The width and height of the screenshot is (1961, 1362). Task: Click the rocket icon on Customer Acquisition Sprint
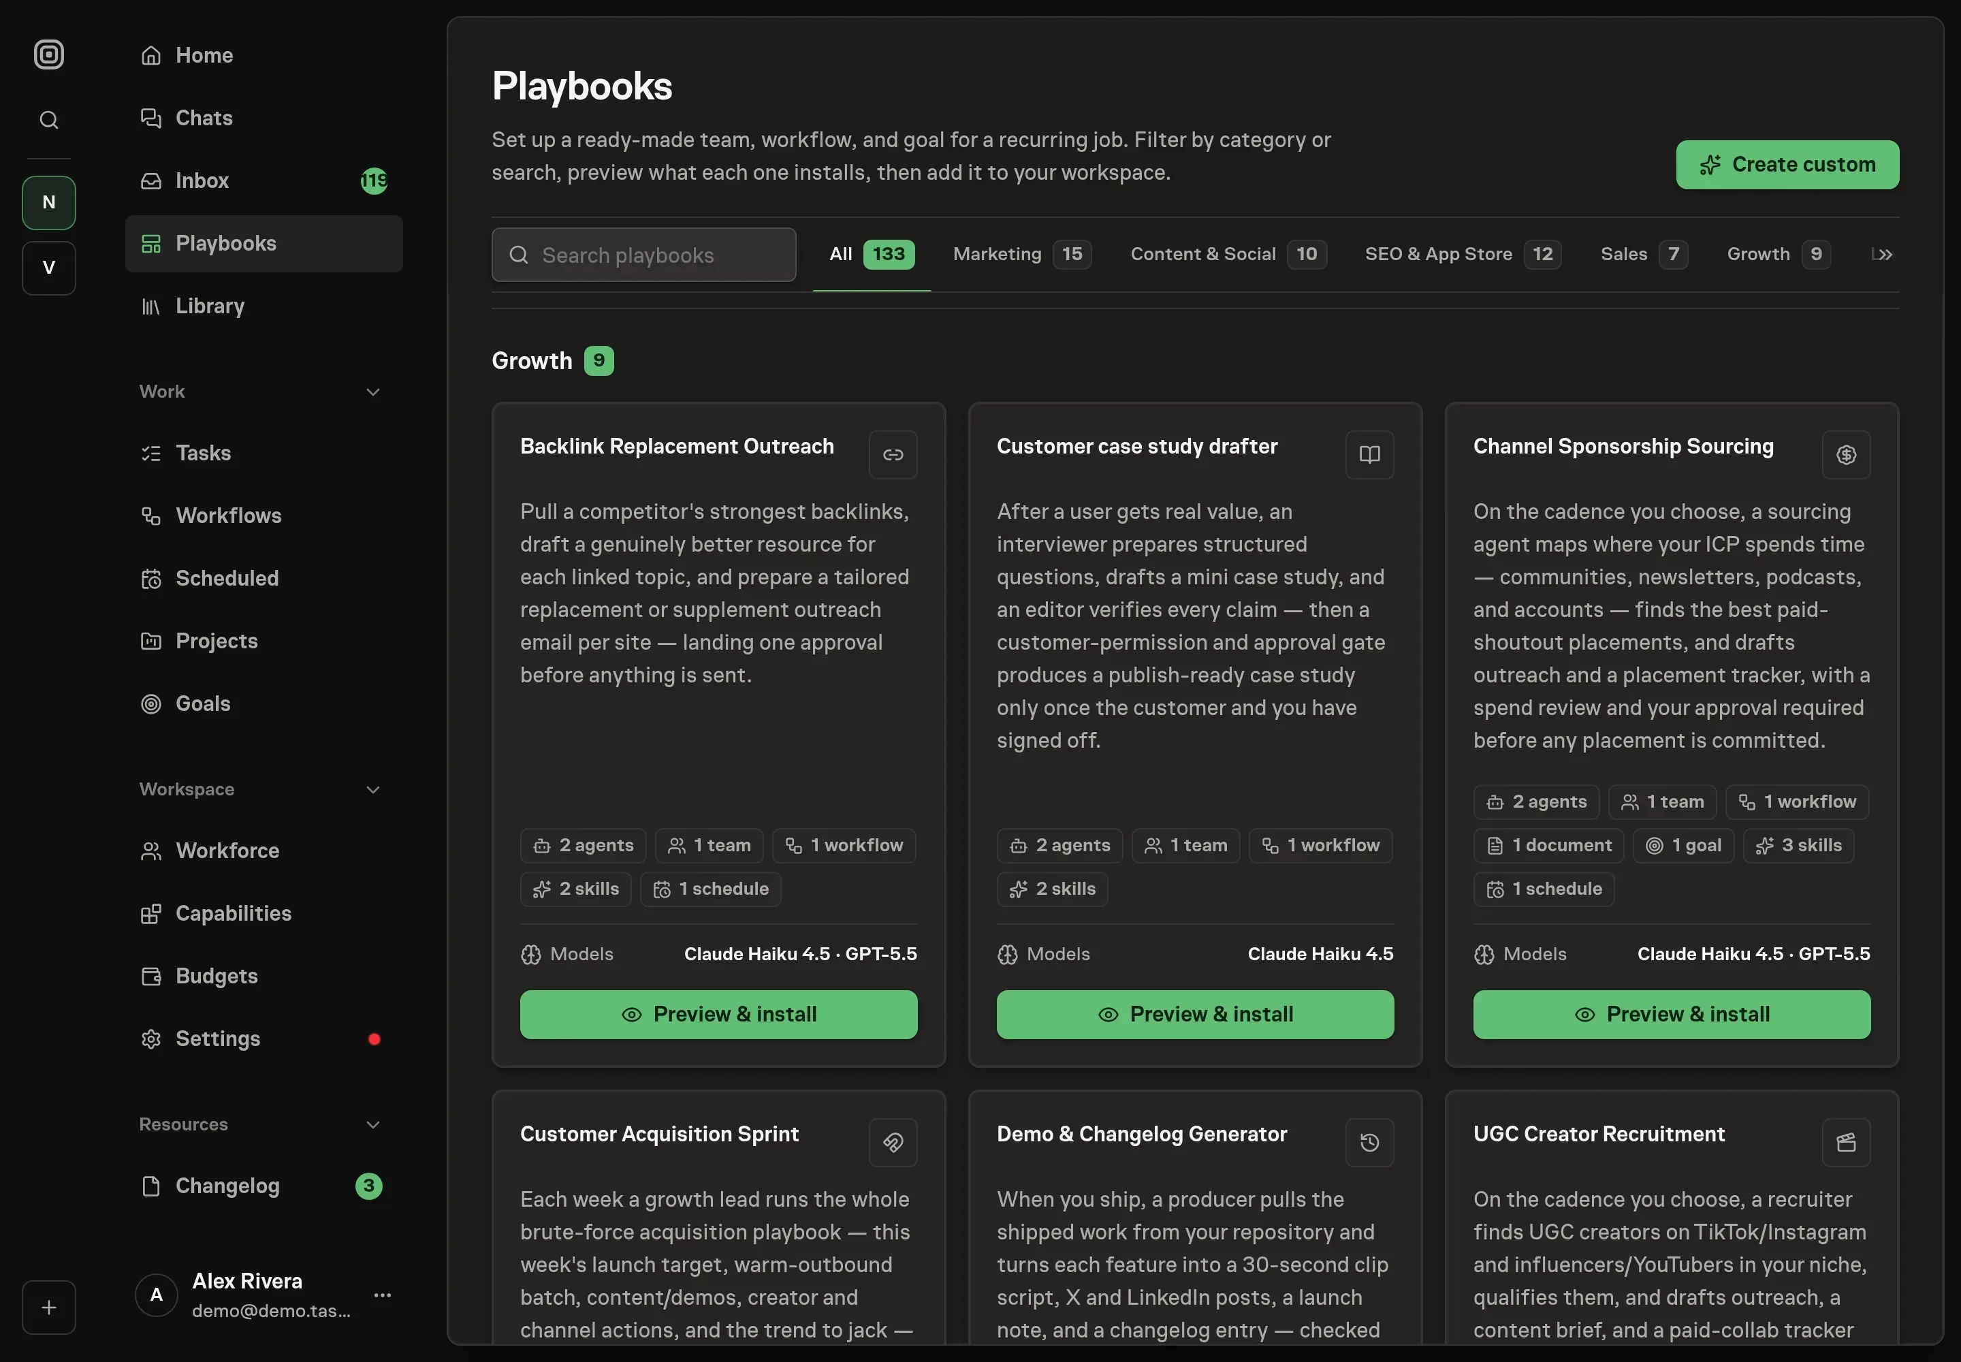(x=893, y=1143)
